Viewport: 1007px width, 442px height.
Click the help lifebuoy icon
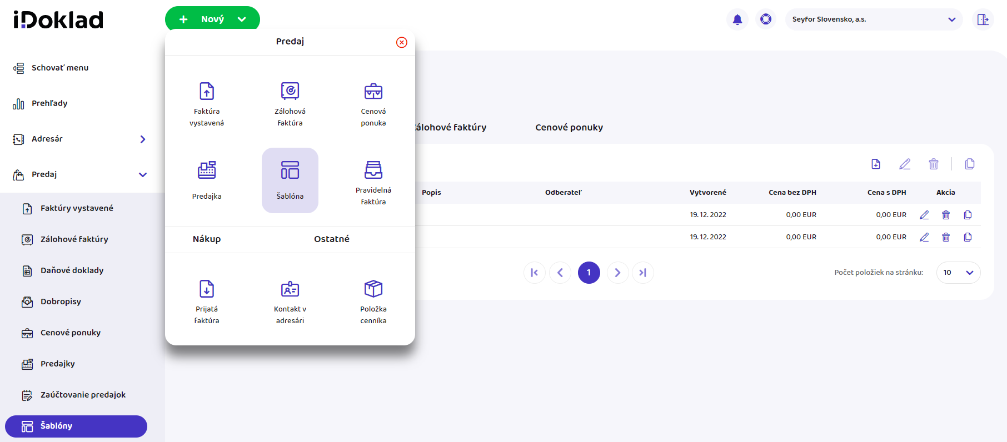[x=766, y=19]
